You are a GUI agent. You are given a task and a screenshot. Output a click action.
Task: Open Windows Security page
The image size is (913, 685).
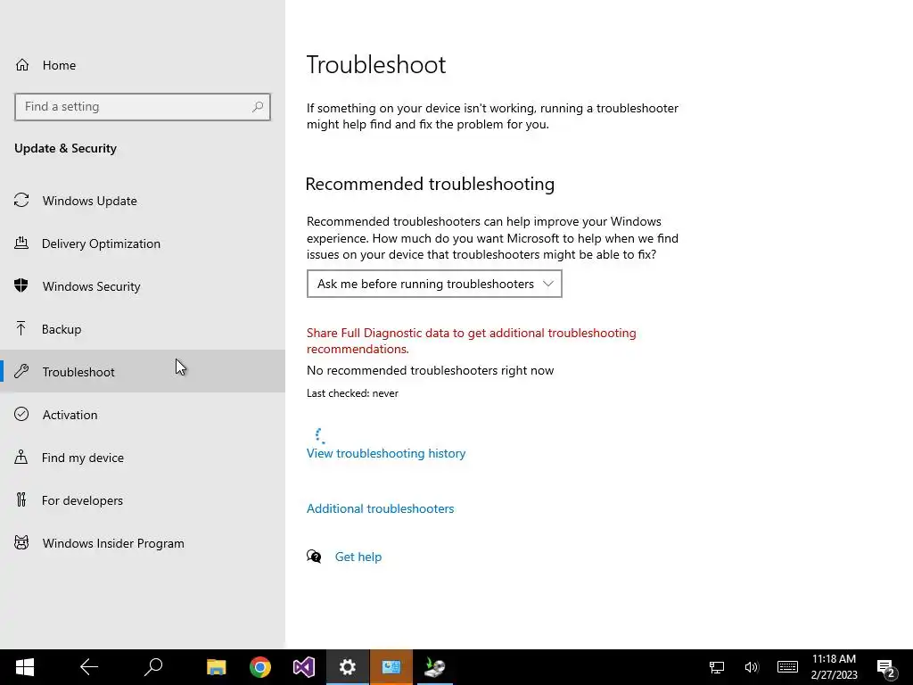143,286
